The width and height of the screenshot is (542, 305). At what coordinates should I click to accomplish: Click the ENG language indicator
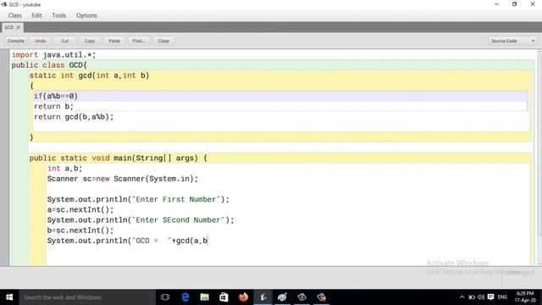[502, 297]
